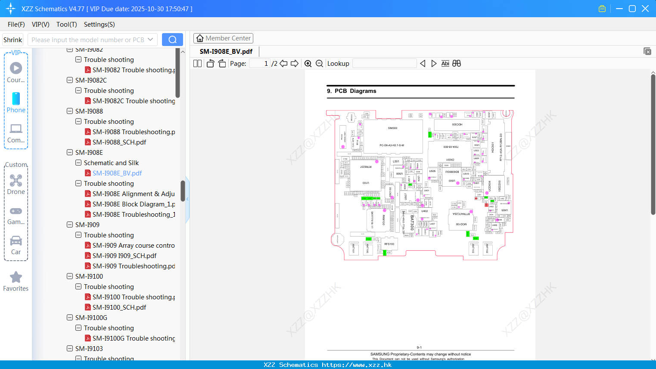
Task: Select the Computer category icon
Action: click(x=16, y=133)
